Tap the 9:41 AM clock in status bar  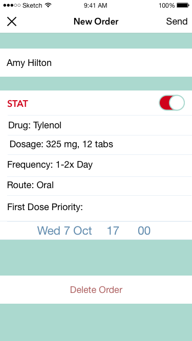click(96, 6)
